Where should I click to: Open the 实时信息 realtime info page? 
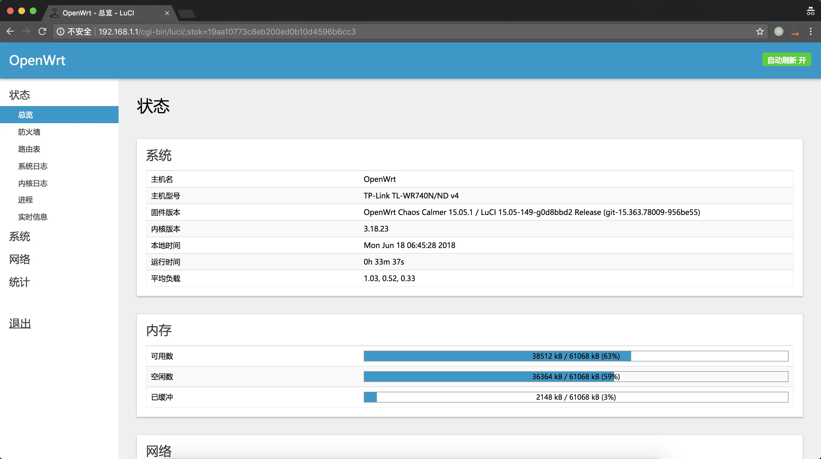33,217
